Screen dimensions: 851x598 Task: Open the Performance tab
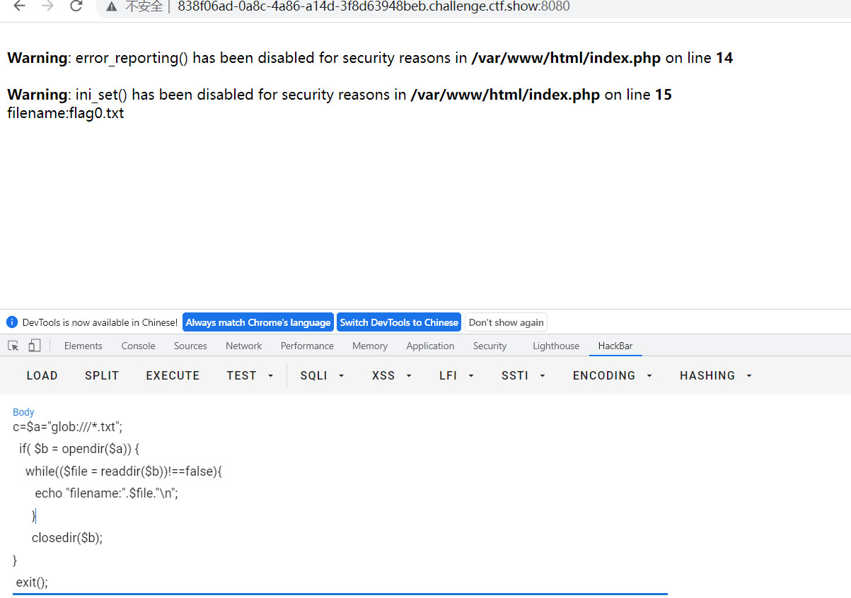pos(307,346)
